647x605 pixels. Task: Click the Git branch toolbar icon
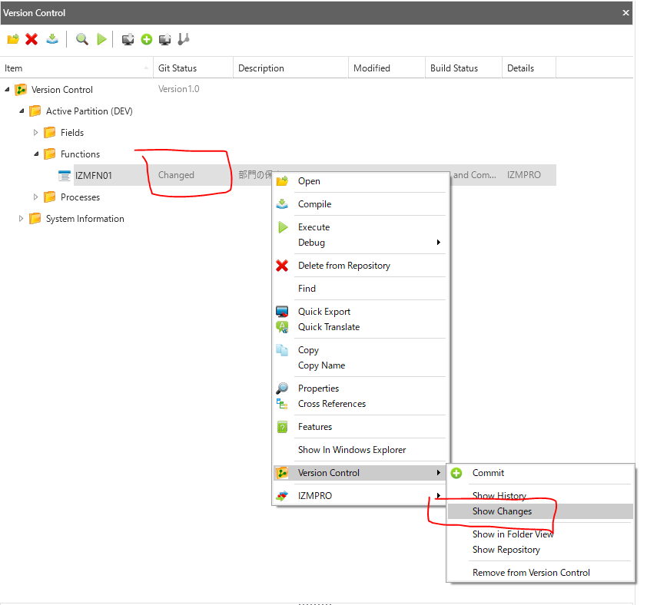(184, 40)
